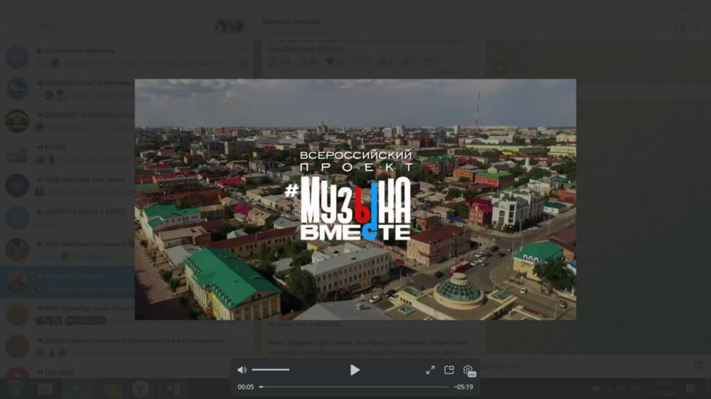Adjust the player volume slider
Viewport: 711px width, 399px height.
[x=271, y=370]
